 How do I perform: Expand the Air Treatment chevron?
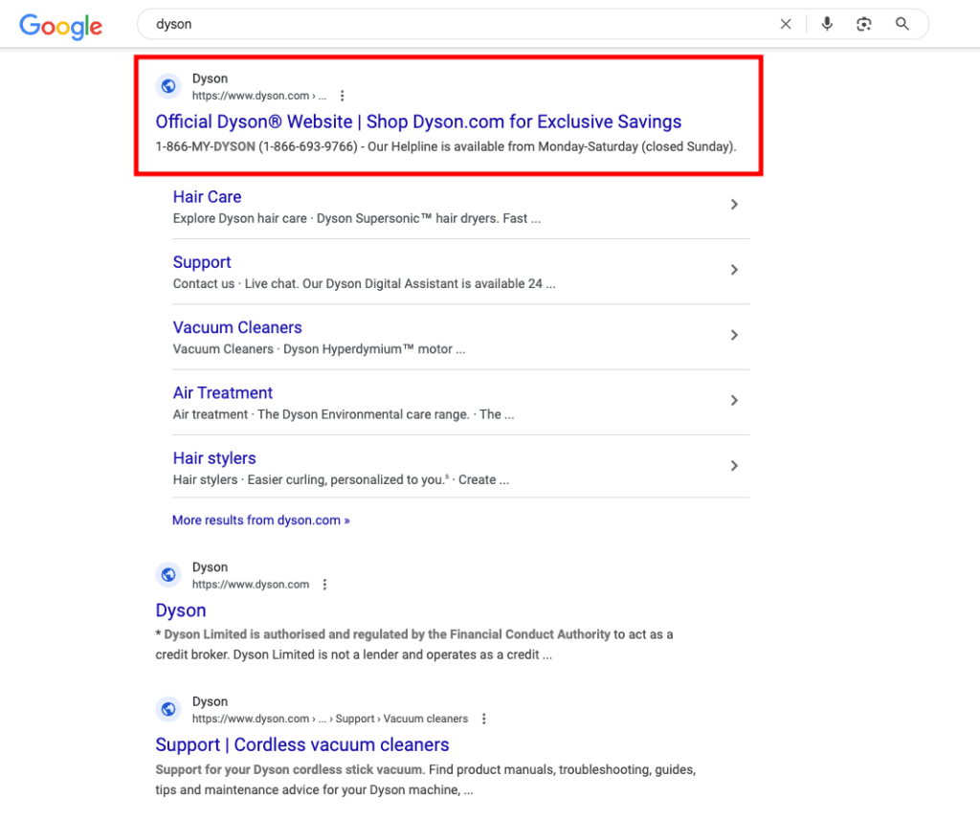coord(734,400)
